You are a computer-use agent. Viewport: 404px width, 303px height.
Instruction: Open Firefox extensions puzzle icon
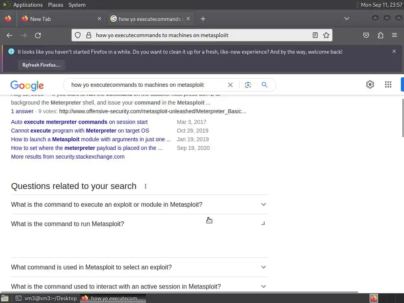pyautogui.click(x=380, y=35)
